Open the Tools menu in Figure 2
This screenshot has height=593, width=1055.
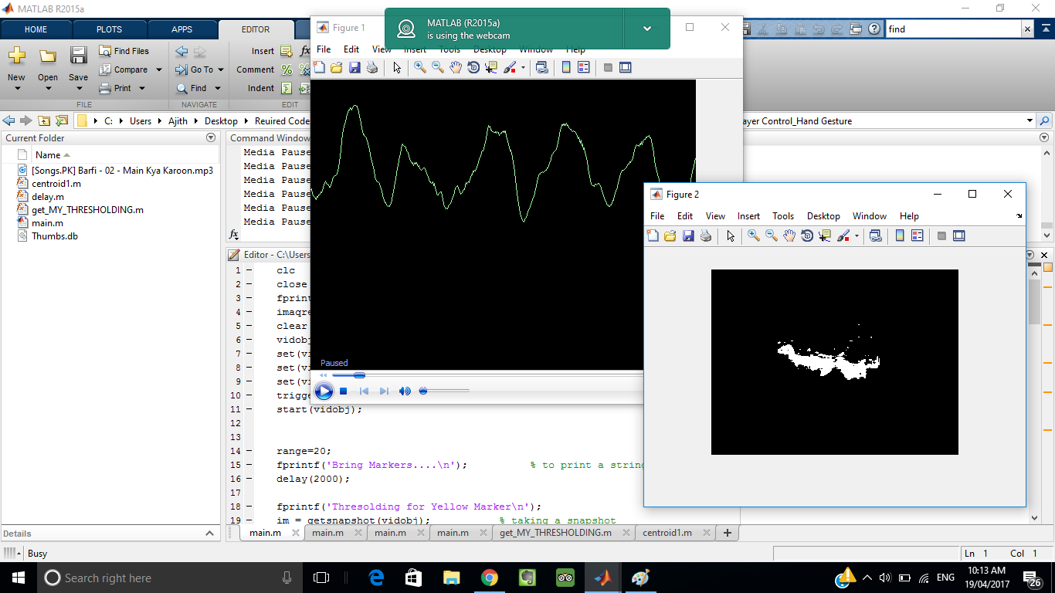(783, 216)
